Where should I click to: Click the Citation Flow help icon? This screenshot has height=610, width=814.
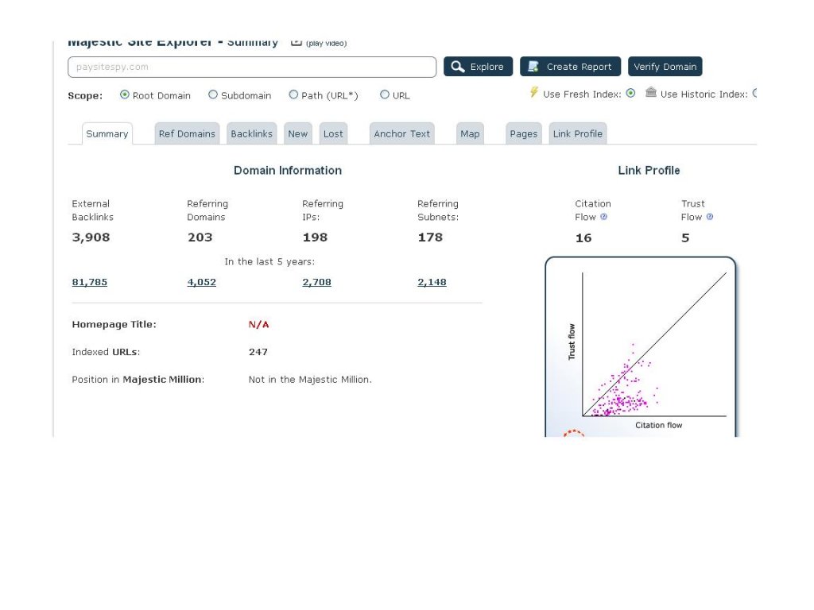click(x=604, y=217)
